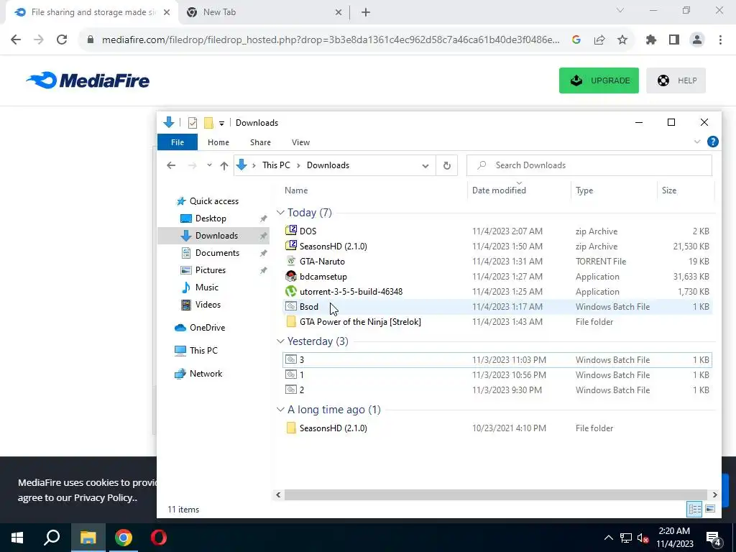
Task: Click the New folder quick access icon
Action: click(x=209, y=123)
